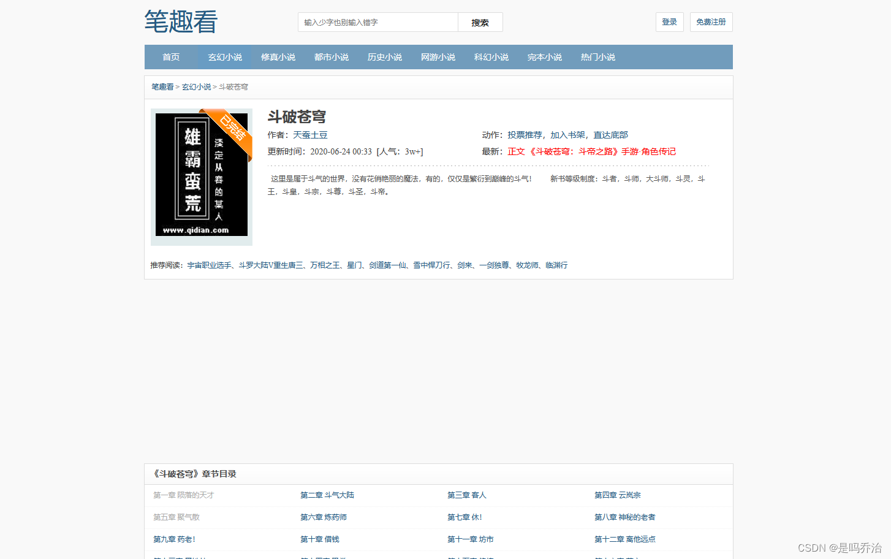Click the search input field
Screen dimensions: 891x559
377,21
